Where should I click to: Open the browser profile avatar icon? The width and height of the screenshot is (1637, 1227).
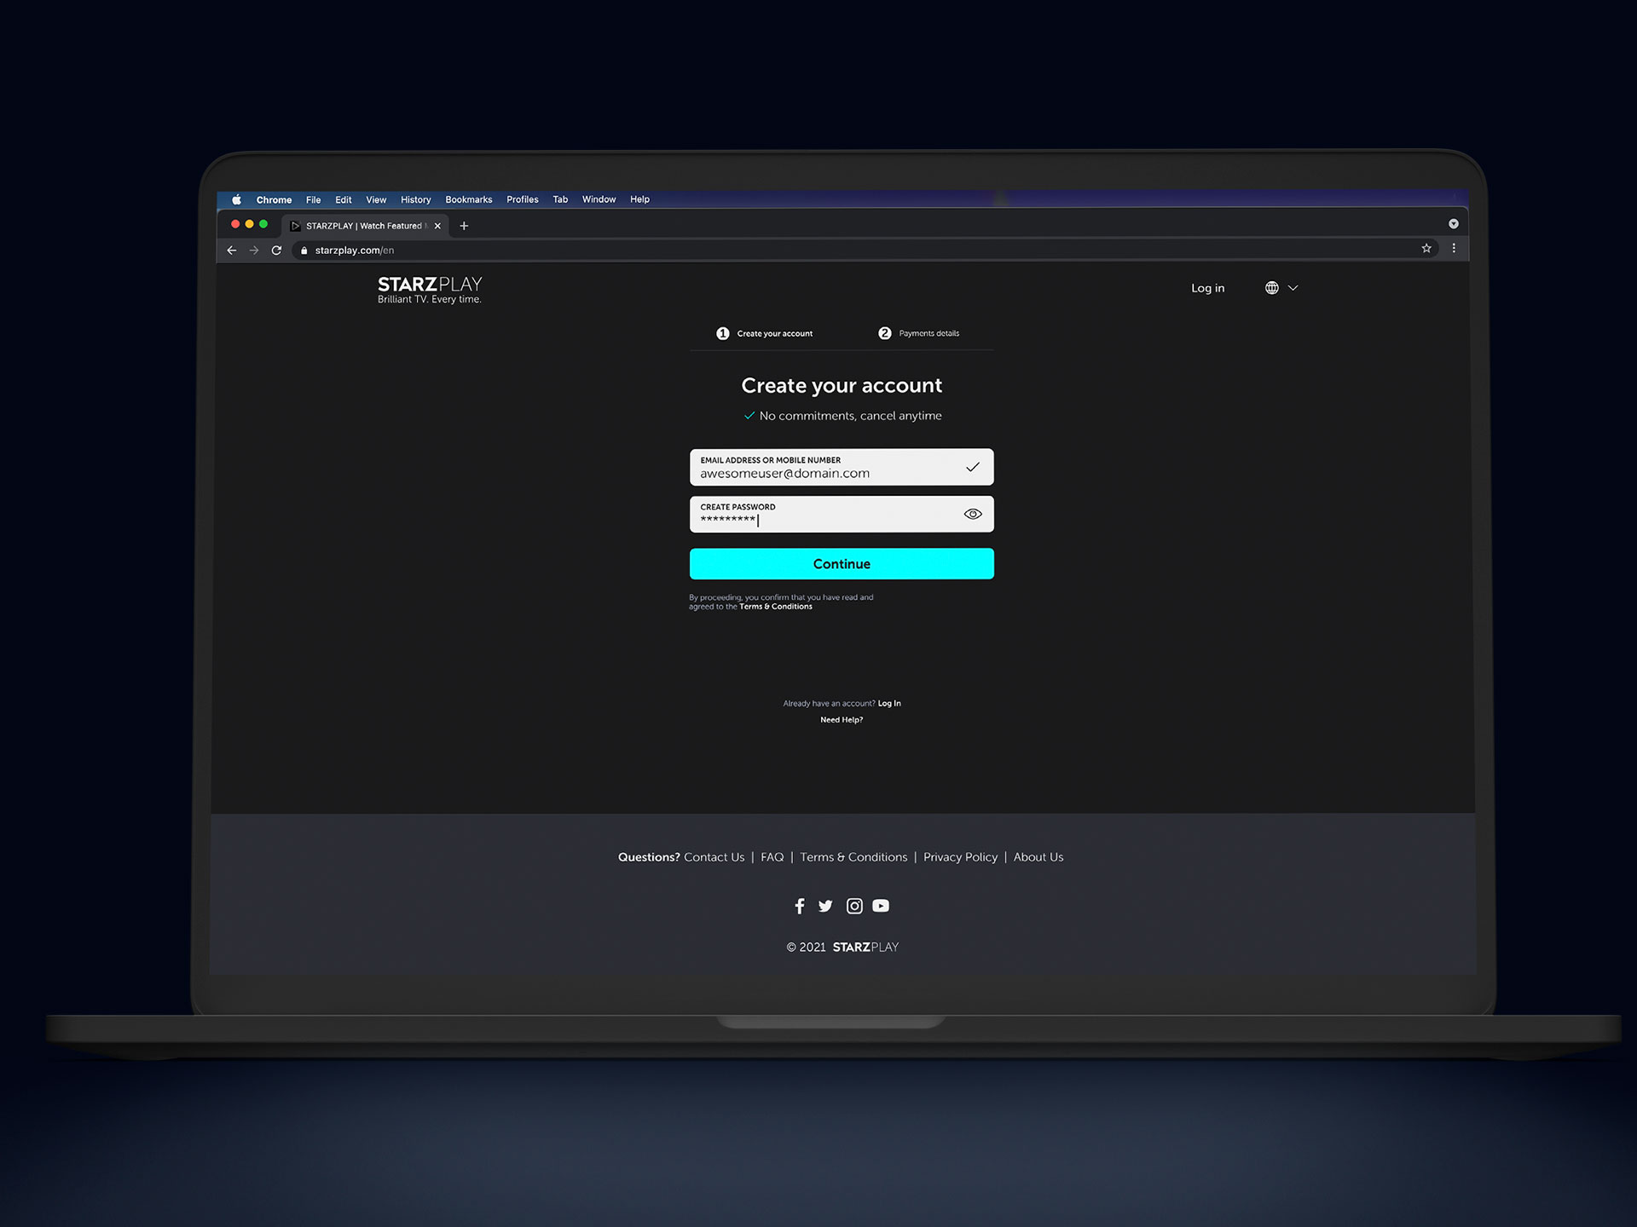pos(1454,223)
